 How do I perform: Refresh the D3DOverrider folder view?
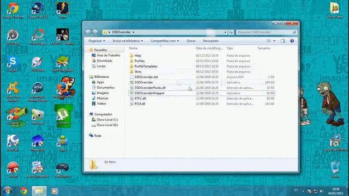pyautogui.click(x=231, y=32)
